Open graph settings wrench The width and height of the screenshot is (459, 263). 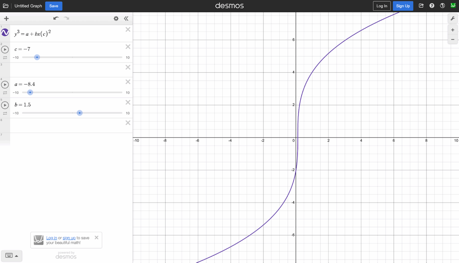[453, 18]
